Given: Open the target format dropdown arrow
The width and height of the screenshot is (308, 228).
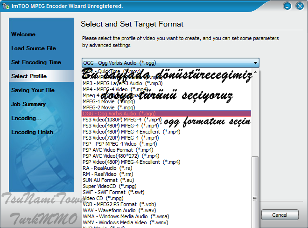Looking at the screenshot, I should [255, 63].
